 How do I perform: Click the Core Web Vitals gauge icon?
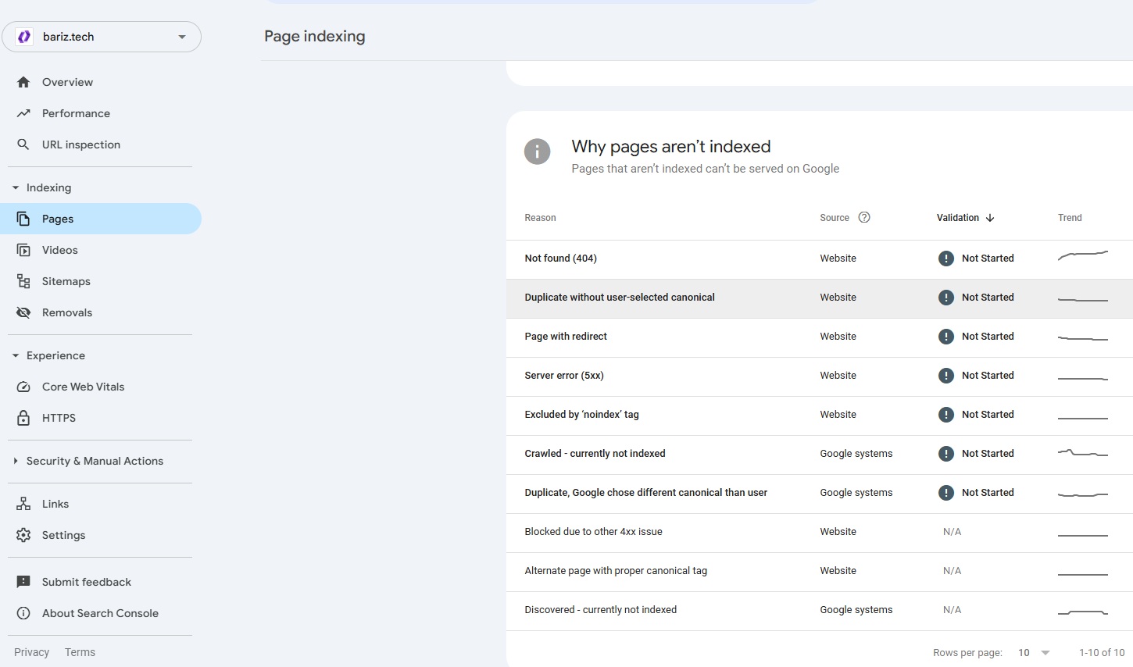pos(23,387)
